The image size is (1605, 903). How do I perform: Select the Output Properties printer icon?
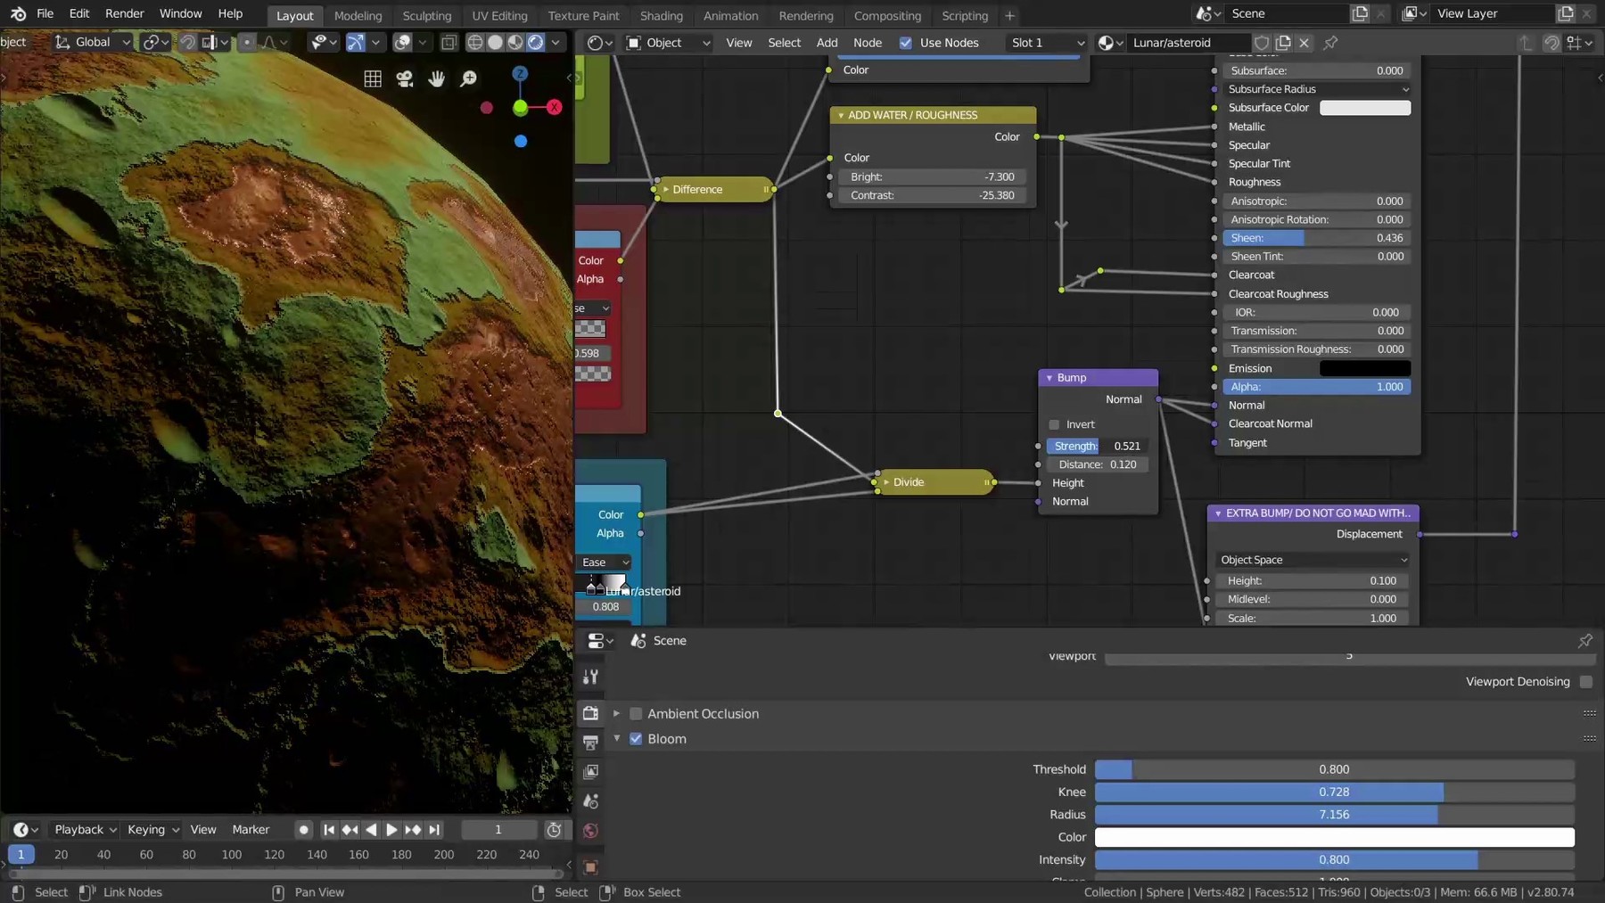coord(590,742)
